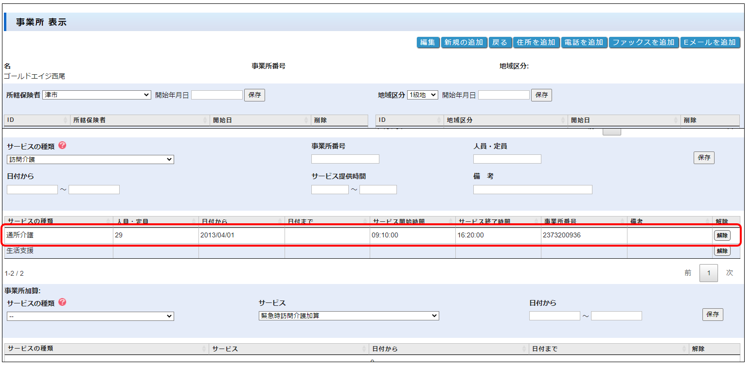Go to page 1 in pagination

pyautogui.click(x=708, y=273)
